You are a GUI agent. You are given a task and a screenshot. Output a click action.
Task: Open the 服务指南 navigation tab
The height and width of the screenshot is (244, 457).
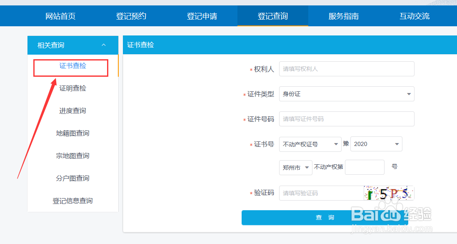tap(344, 16)
